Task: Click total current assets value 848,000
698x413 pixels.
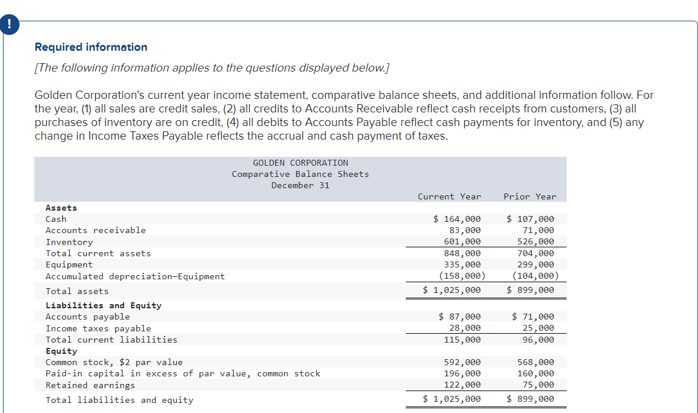Action: click(462, 253)
